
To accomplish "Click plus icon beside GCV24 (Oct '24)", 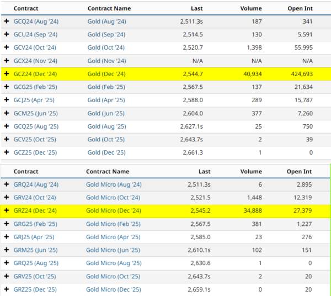I will click(x=7, y=47).
